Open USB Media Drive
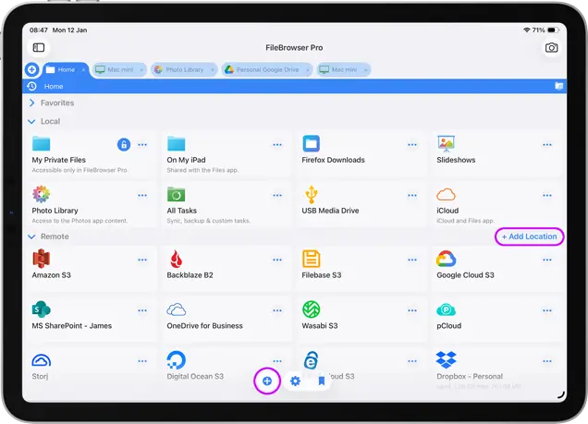Screen dimensions: 588x424 pos(360,205)
